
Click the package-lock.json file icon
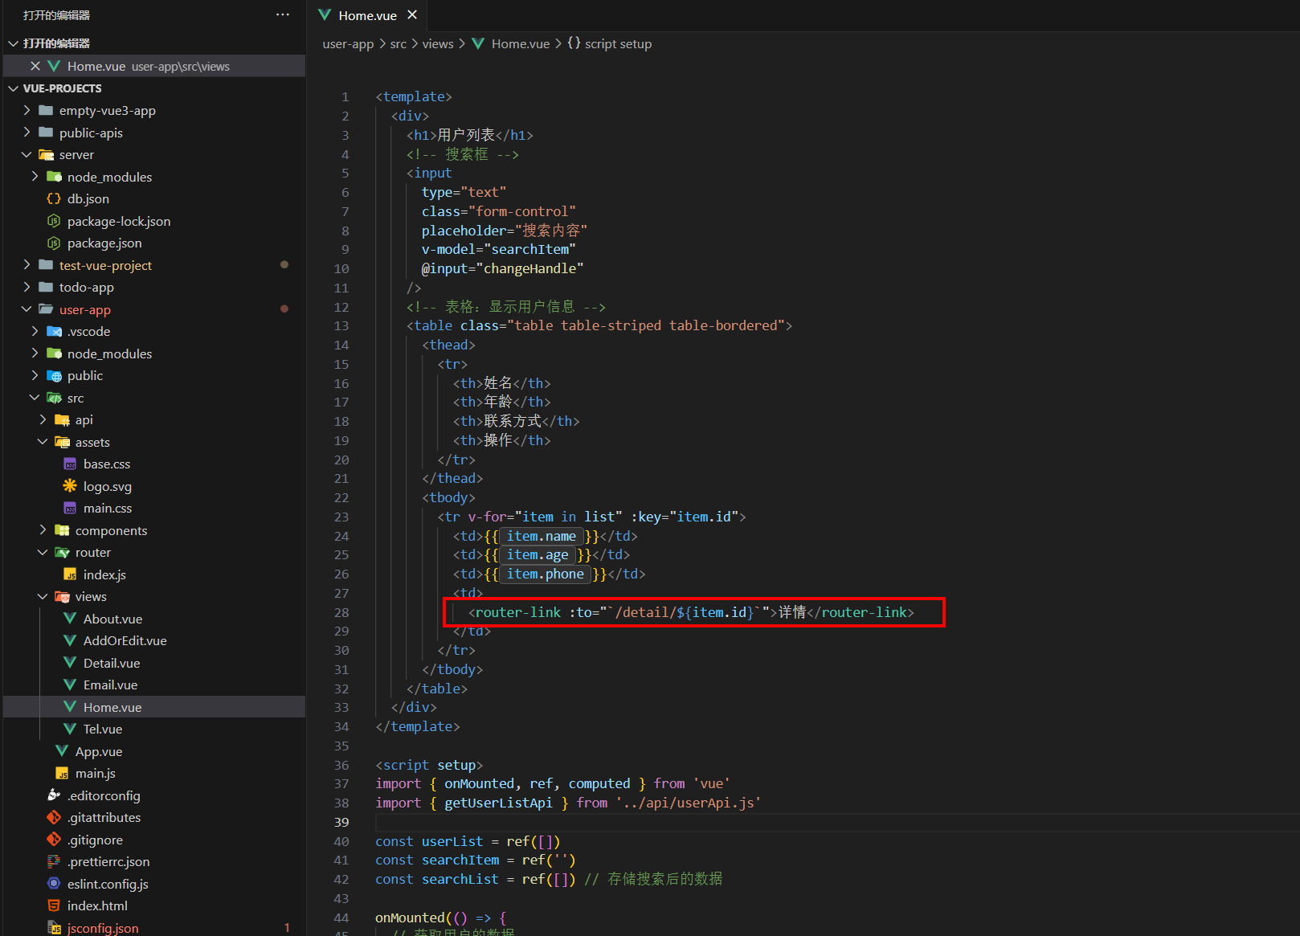point(54,221)
